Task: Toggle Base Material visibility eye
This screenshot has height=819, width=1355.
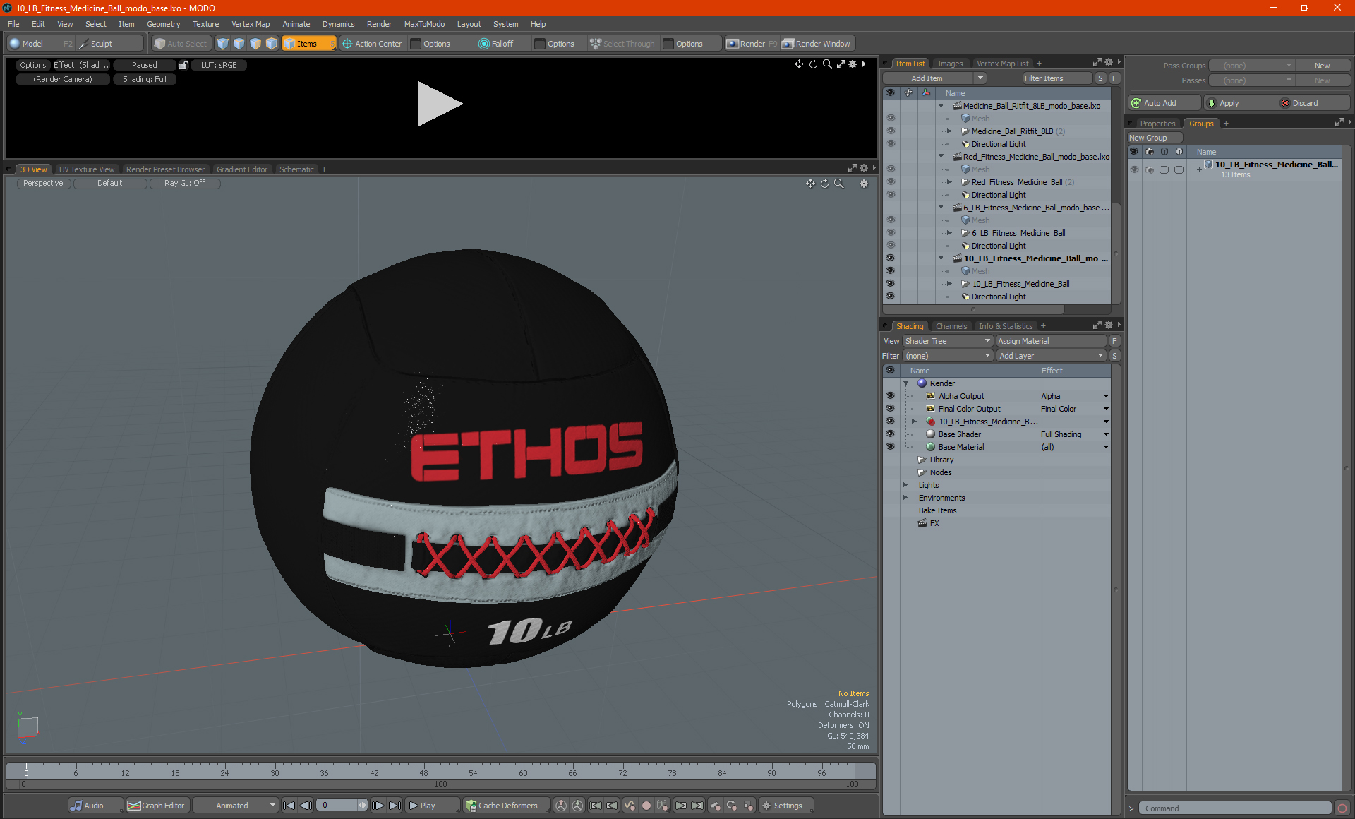Action: (x=890, y=447)
